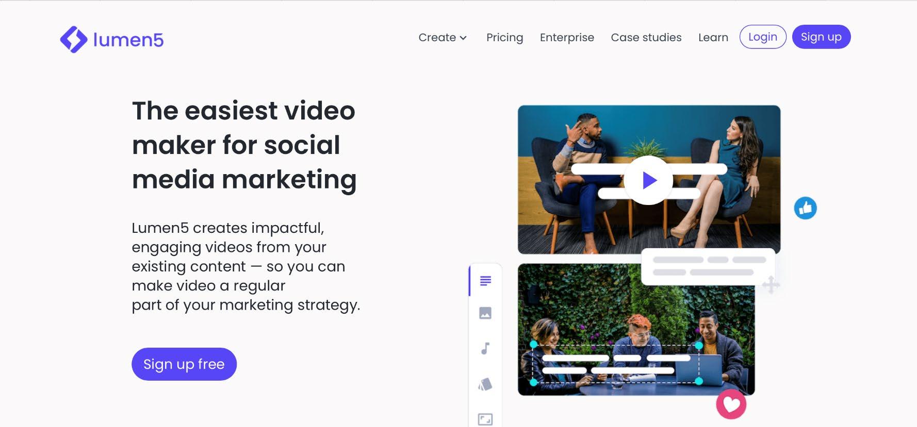Click the garden meeting video thumbnail
The image size is (917, 427).
(636, 330)
